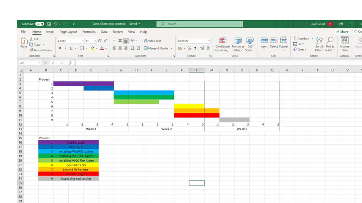Screen dimensions: 362x203
Task: Click the Borders icon
Action: point(82,48)
